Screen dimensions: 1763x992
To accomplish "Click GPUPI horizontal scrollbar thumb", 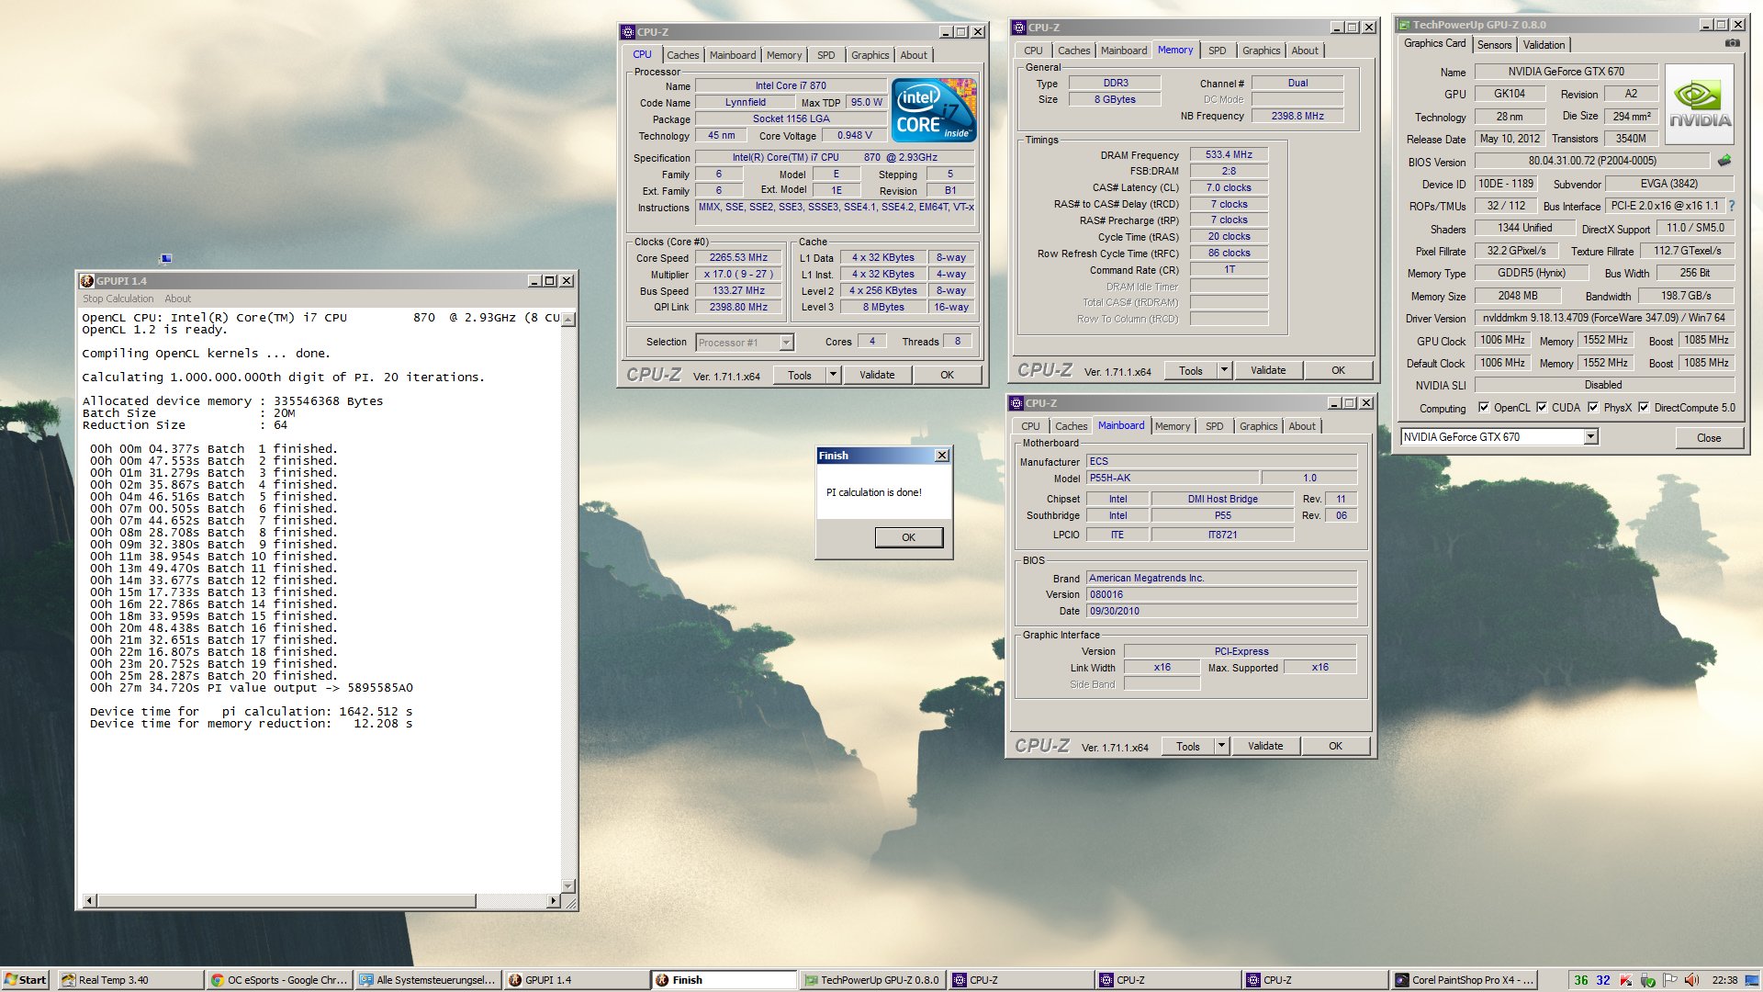I will [286, 901].
